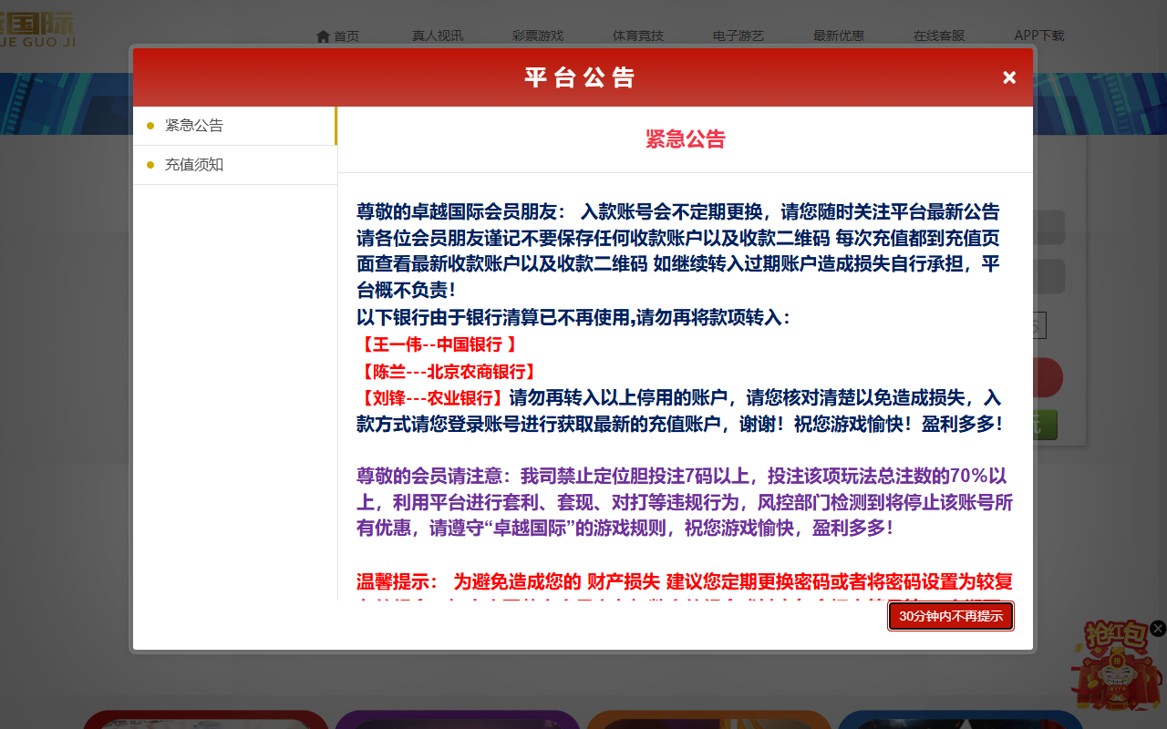The image size is (1167, 729).
Task: Select the 紧急公告 sidebar item
Action: 235,126
